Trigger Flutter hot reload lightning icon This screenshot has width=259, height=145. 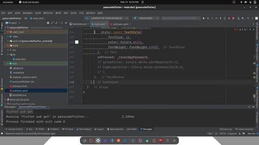(221, 18)
